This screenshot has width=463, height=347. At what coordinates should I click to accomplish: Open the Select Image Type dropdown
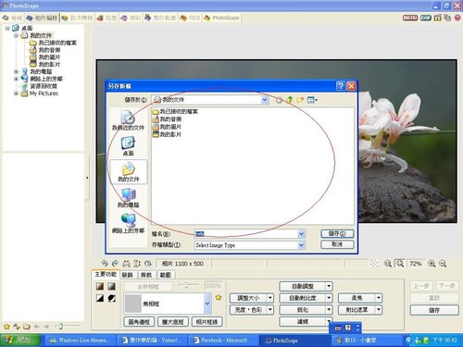pyautogui.click(x=301, y=245)
